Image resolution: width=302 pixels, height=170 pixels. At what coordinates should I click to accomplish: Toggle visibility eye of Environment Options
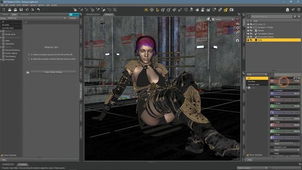[248, 37]
